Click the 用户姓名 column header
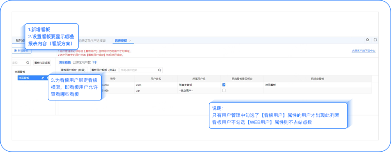The image size is (391, 152). [156, 79]
